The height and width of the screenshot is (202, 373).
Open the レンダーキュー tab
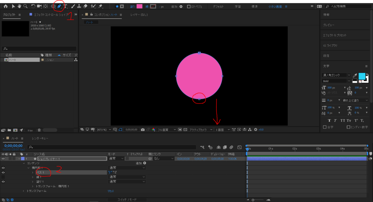40,138
